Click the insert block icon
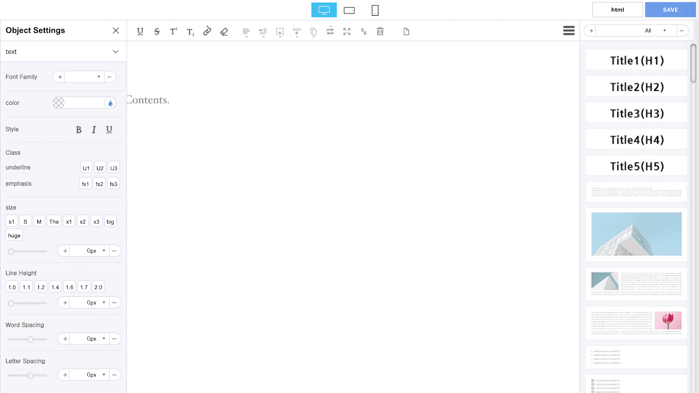 (x=280, y=32)
